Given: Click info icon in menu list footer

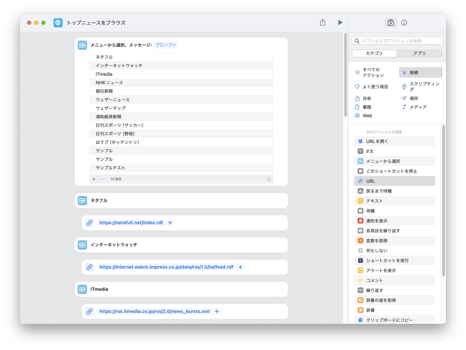Looking at the screenshot, I should click(x=269, y=179).
